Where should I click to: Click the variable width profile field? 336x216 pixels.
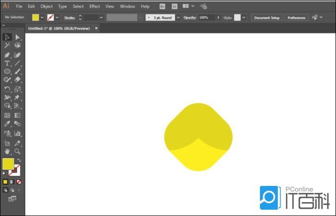(x=122, y=18)
